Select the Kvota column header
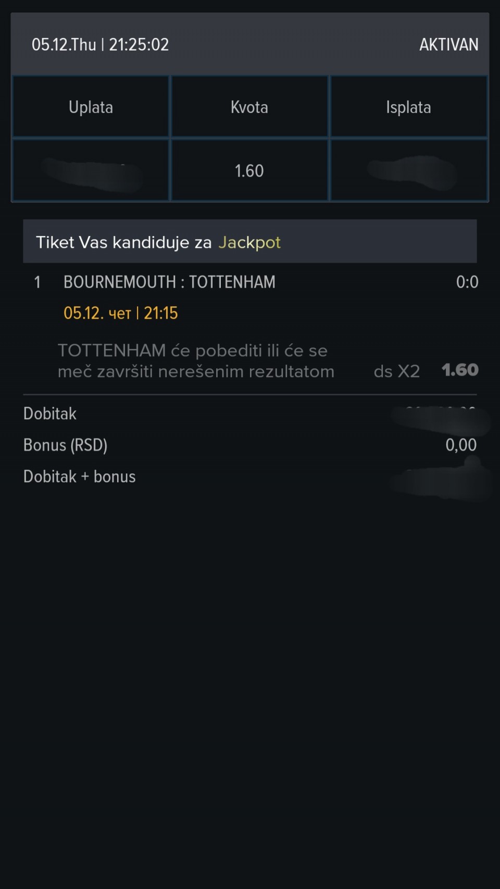Viewport: 500px width, 889px height. [249, 107]
